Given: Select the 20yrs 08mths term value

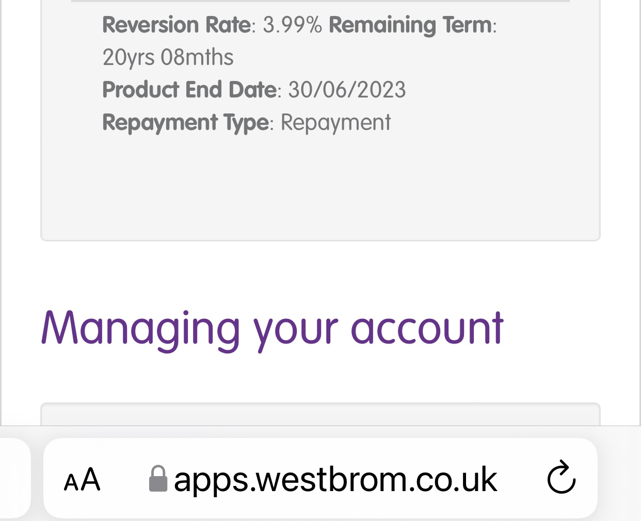Looking at the screenshot, I should tap(168, 57).
